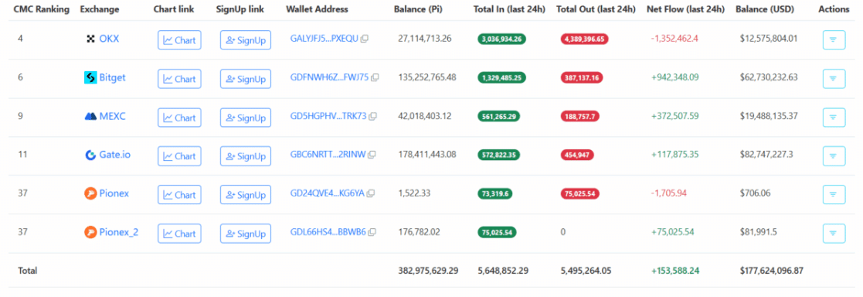Click SignUp button for Gate.io

coord(246,156)
